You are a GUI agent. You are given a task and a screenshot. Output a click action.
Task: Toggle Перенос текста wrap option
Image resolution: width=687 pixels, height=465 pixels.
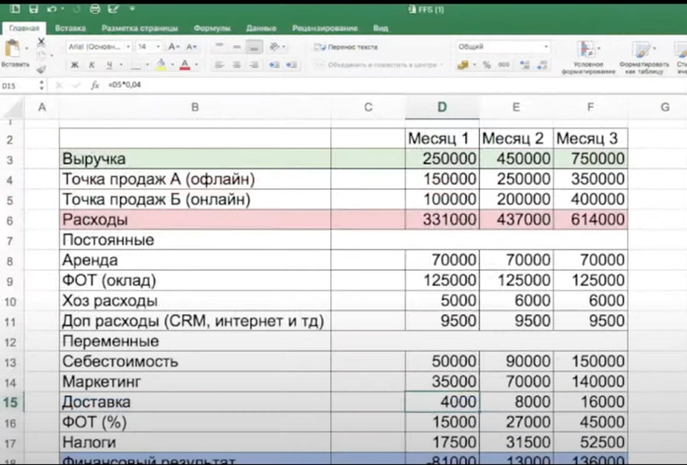coord(346,47)
